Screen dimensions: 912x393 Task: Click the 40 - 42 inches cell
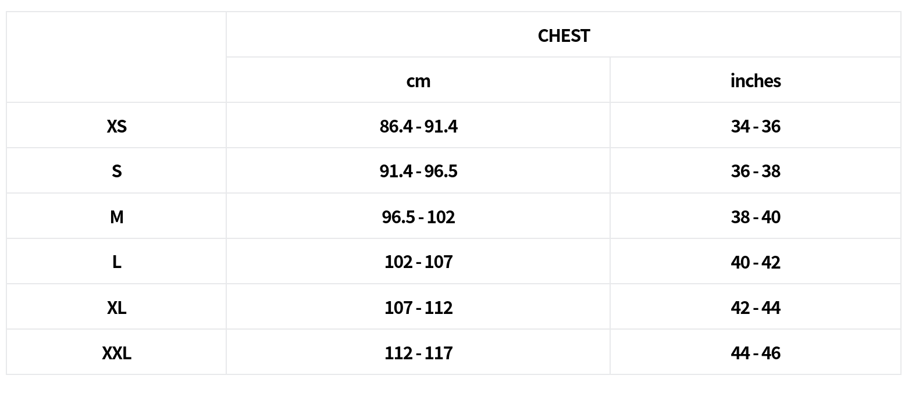coord(755,262)
